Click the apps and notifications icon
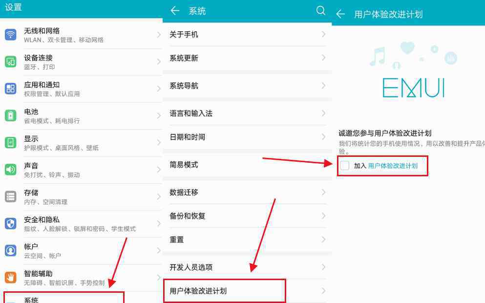Screen dimensions: 485x303 pos(10,89)
